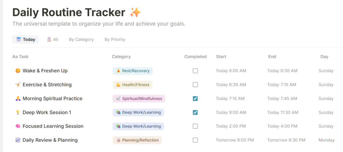Click the calendar icon on the Today tab
This screenshot has width=343, height=152.
pyautogui.click(x=19, y=40)
